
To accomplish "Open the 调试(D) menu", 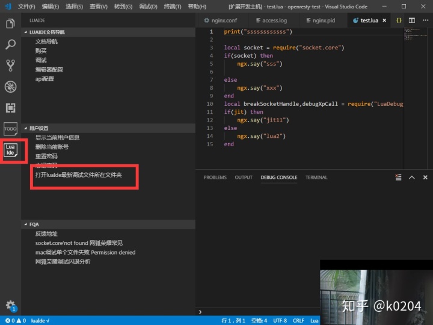I will [148, 7].
